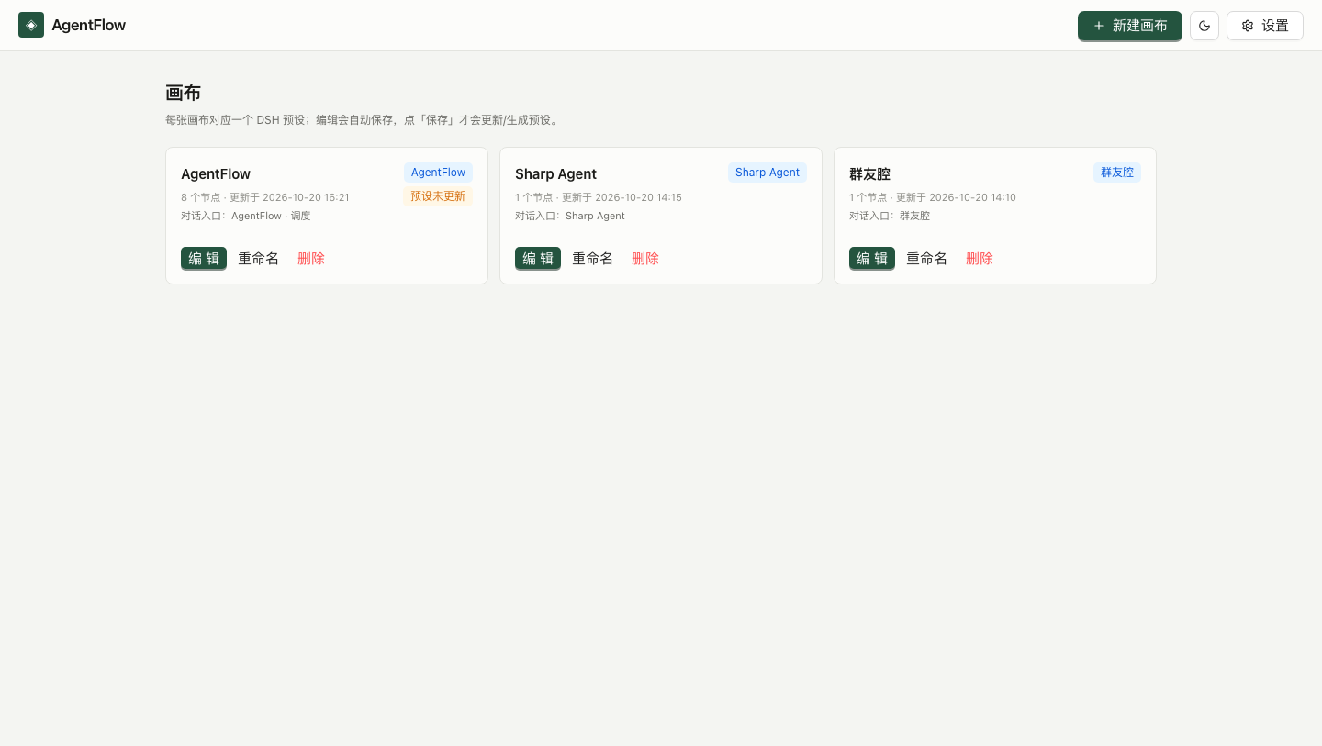Viewport: 1322px width, 746px height.
Task: Click 重命名 on the AgentFlow canvas card
Action: pos(259,259)
